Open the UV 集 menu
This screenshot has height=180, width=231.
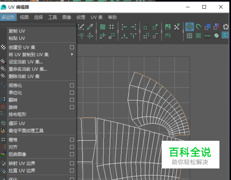click(97, 17)
